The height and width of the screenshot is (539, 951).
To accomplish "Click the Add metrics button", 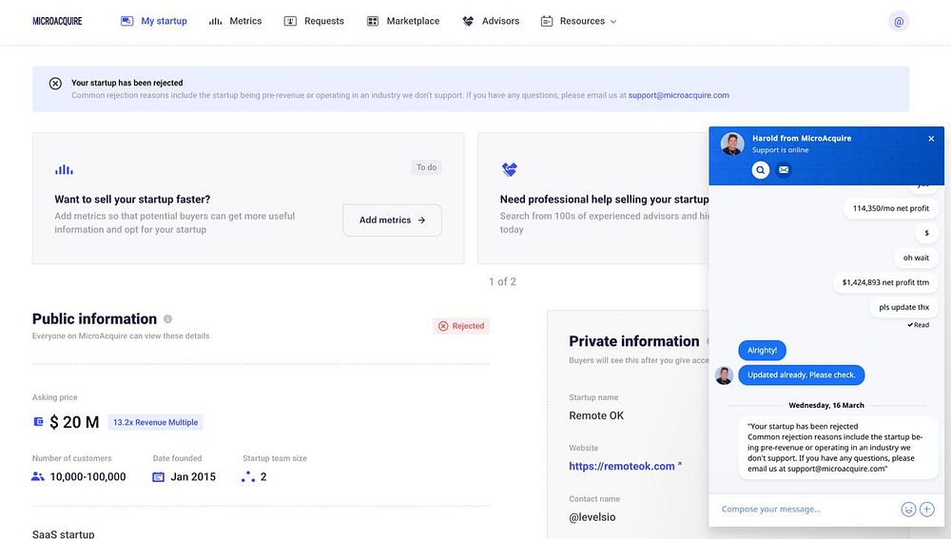I will pyautogui.click(x=392, y=221).
